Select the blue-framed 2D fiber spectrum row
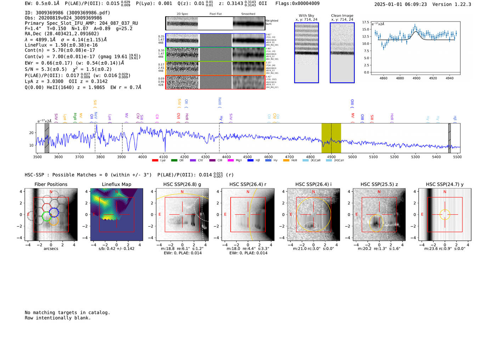The width and height of the screenshot is (496, 337). pos(215,40)
